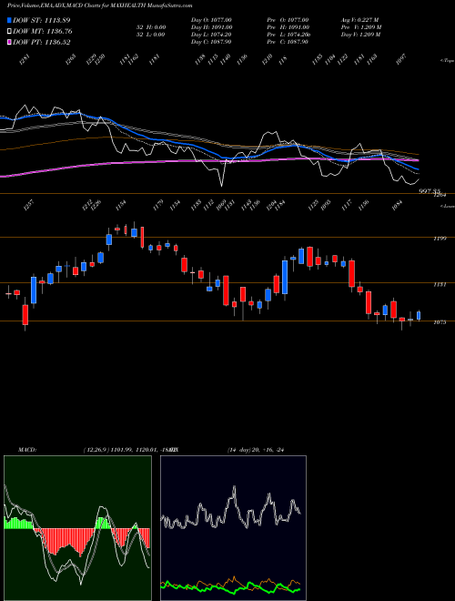
Task: Click the Pre O: 1077.00 value
Action: point(289,20)
